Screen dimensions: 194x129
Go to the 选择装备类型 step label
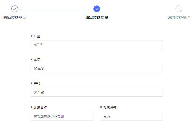(15, 18)
